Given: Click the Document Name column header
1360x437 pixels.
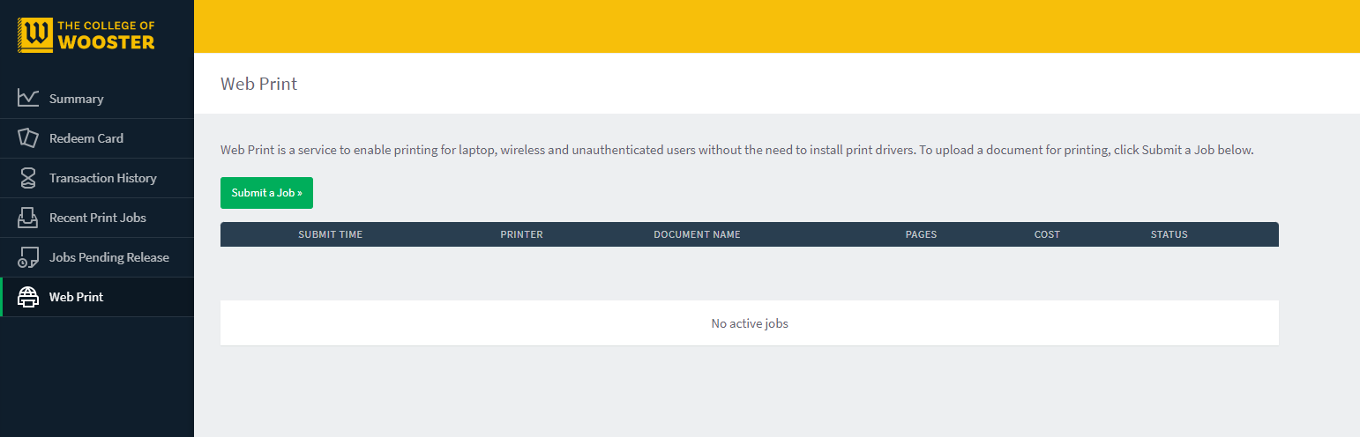Looking at the screenshot, I should 697,234.
